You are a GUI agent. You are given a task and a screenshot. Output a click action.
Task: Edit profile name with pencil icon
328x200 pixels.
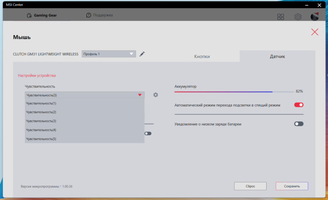click(142, 54)
